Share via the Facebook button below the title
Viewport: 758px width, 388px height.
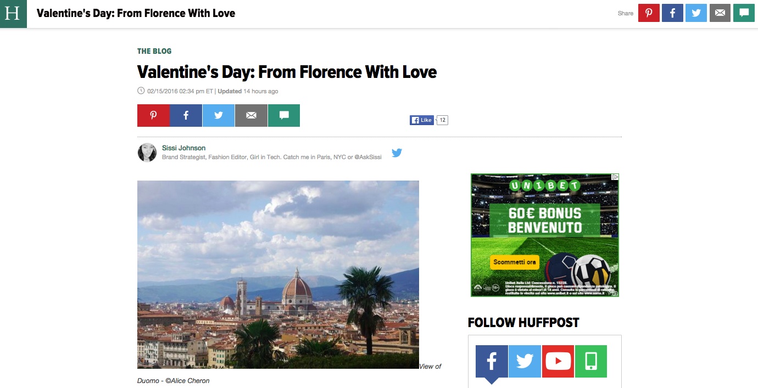coord(186,115)
